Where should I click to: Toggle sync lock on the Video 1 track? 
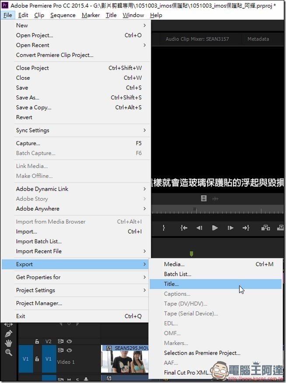60,350
